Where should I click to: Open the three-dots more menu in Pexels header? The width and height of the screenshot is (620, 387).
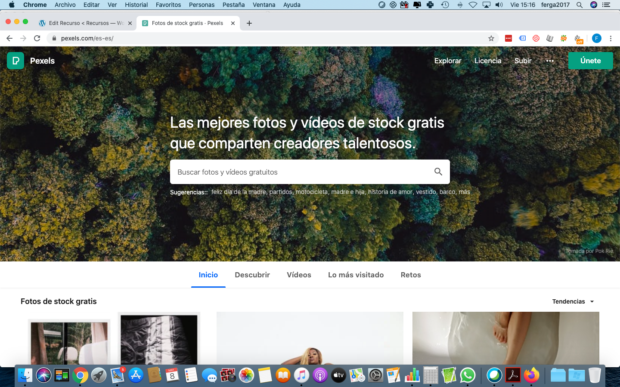click(x=550, y=61)
